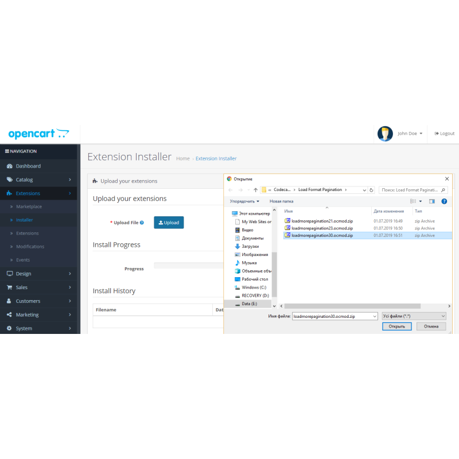Expand the Design menu

[38, 274]
